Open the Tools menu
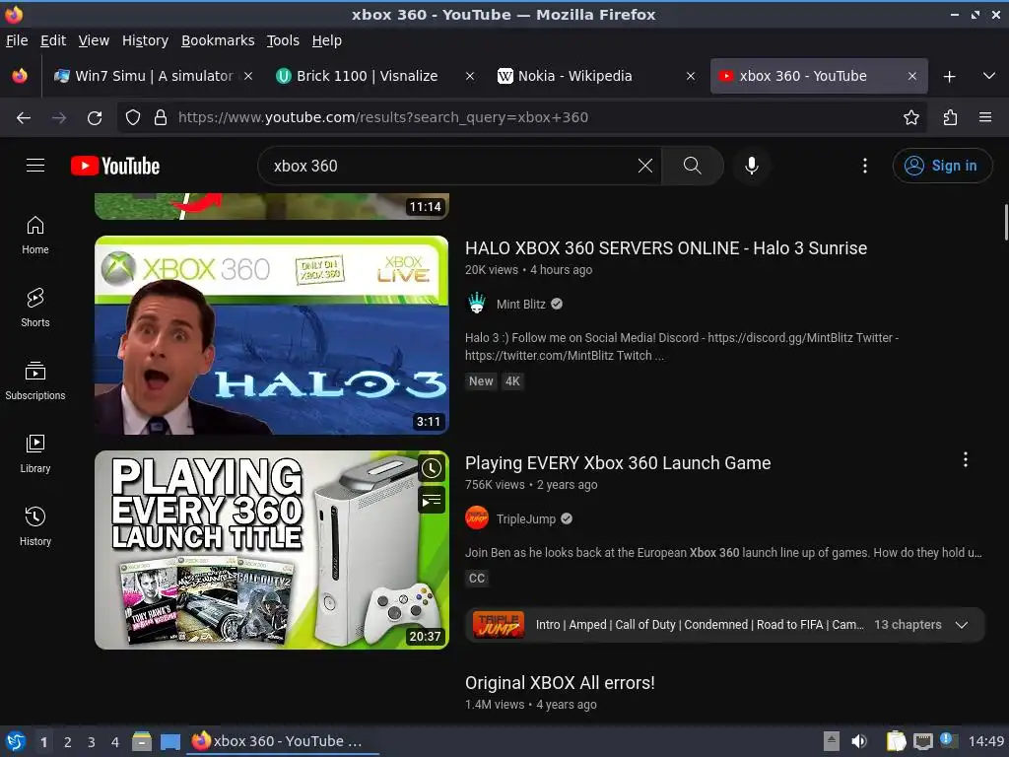 pyautogui.click(x=283, y=40)
